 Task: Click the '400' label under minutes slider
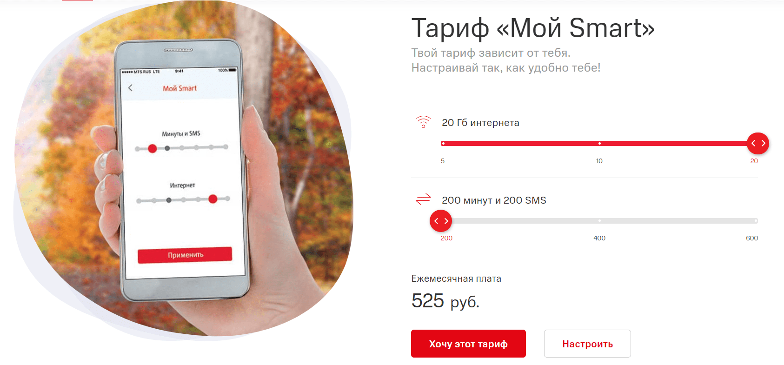[599, 238]
